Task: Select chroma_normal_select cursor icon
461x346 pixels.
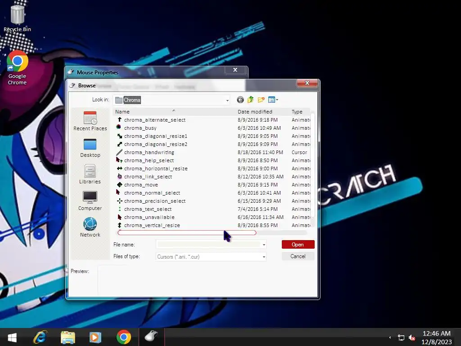Action: [118, 192]
